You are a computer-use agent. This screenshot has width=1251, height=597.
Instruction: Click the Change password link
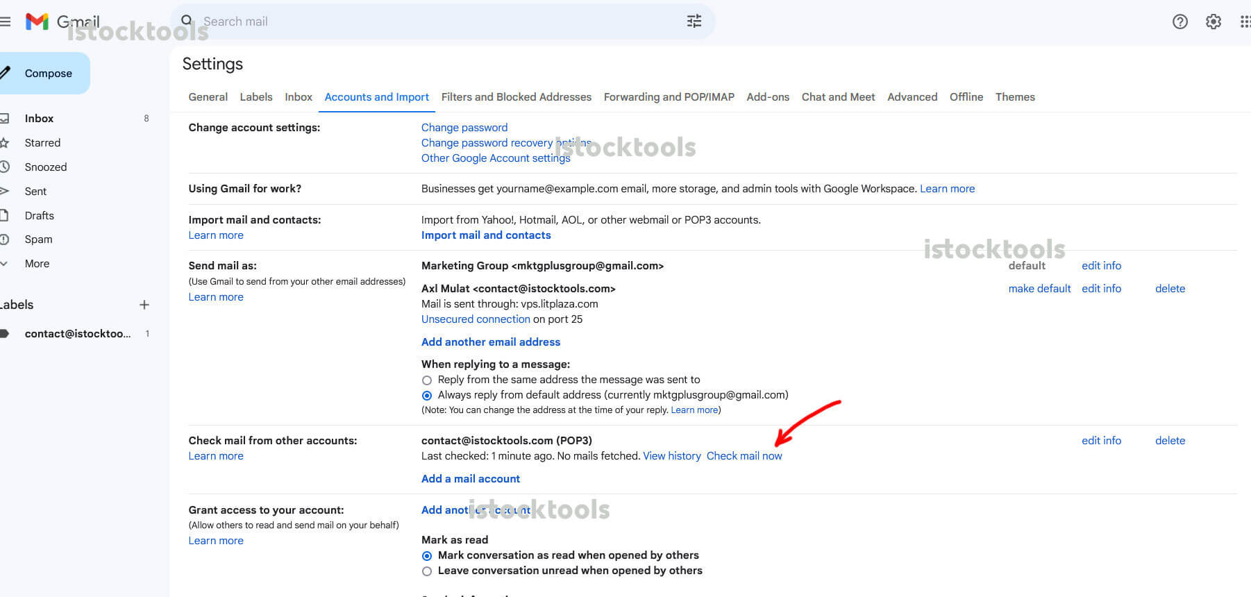[x=464, y=128]
